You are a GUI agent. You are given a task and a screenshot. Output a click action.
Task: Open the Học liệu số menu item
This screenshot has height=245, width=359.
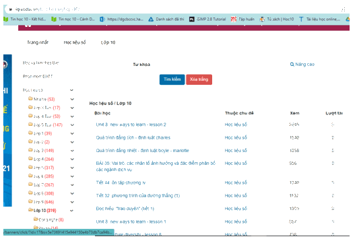coord(75,42)
